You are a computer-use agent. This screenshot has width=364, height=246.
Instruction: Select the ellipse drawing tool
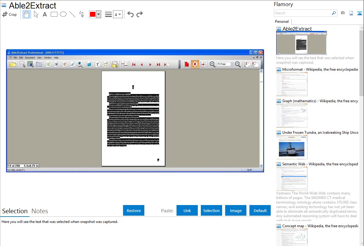(63, 14)
